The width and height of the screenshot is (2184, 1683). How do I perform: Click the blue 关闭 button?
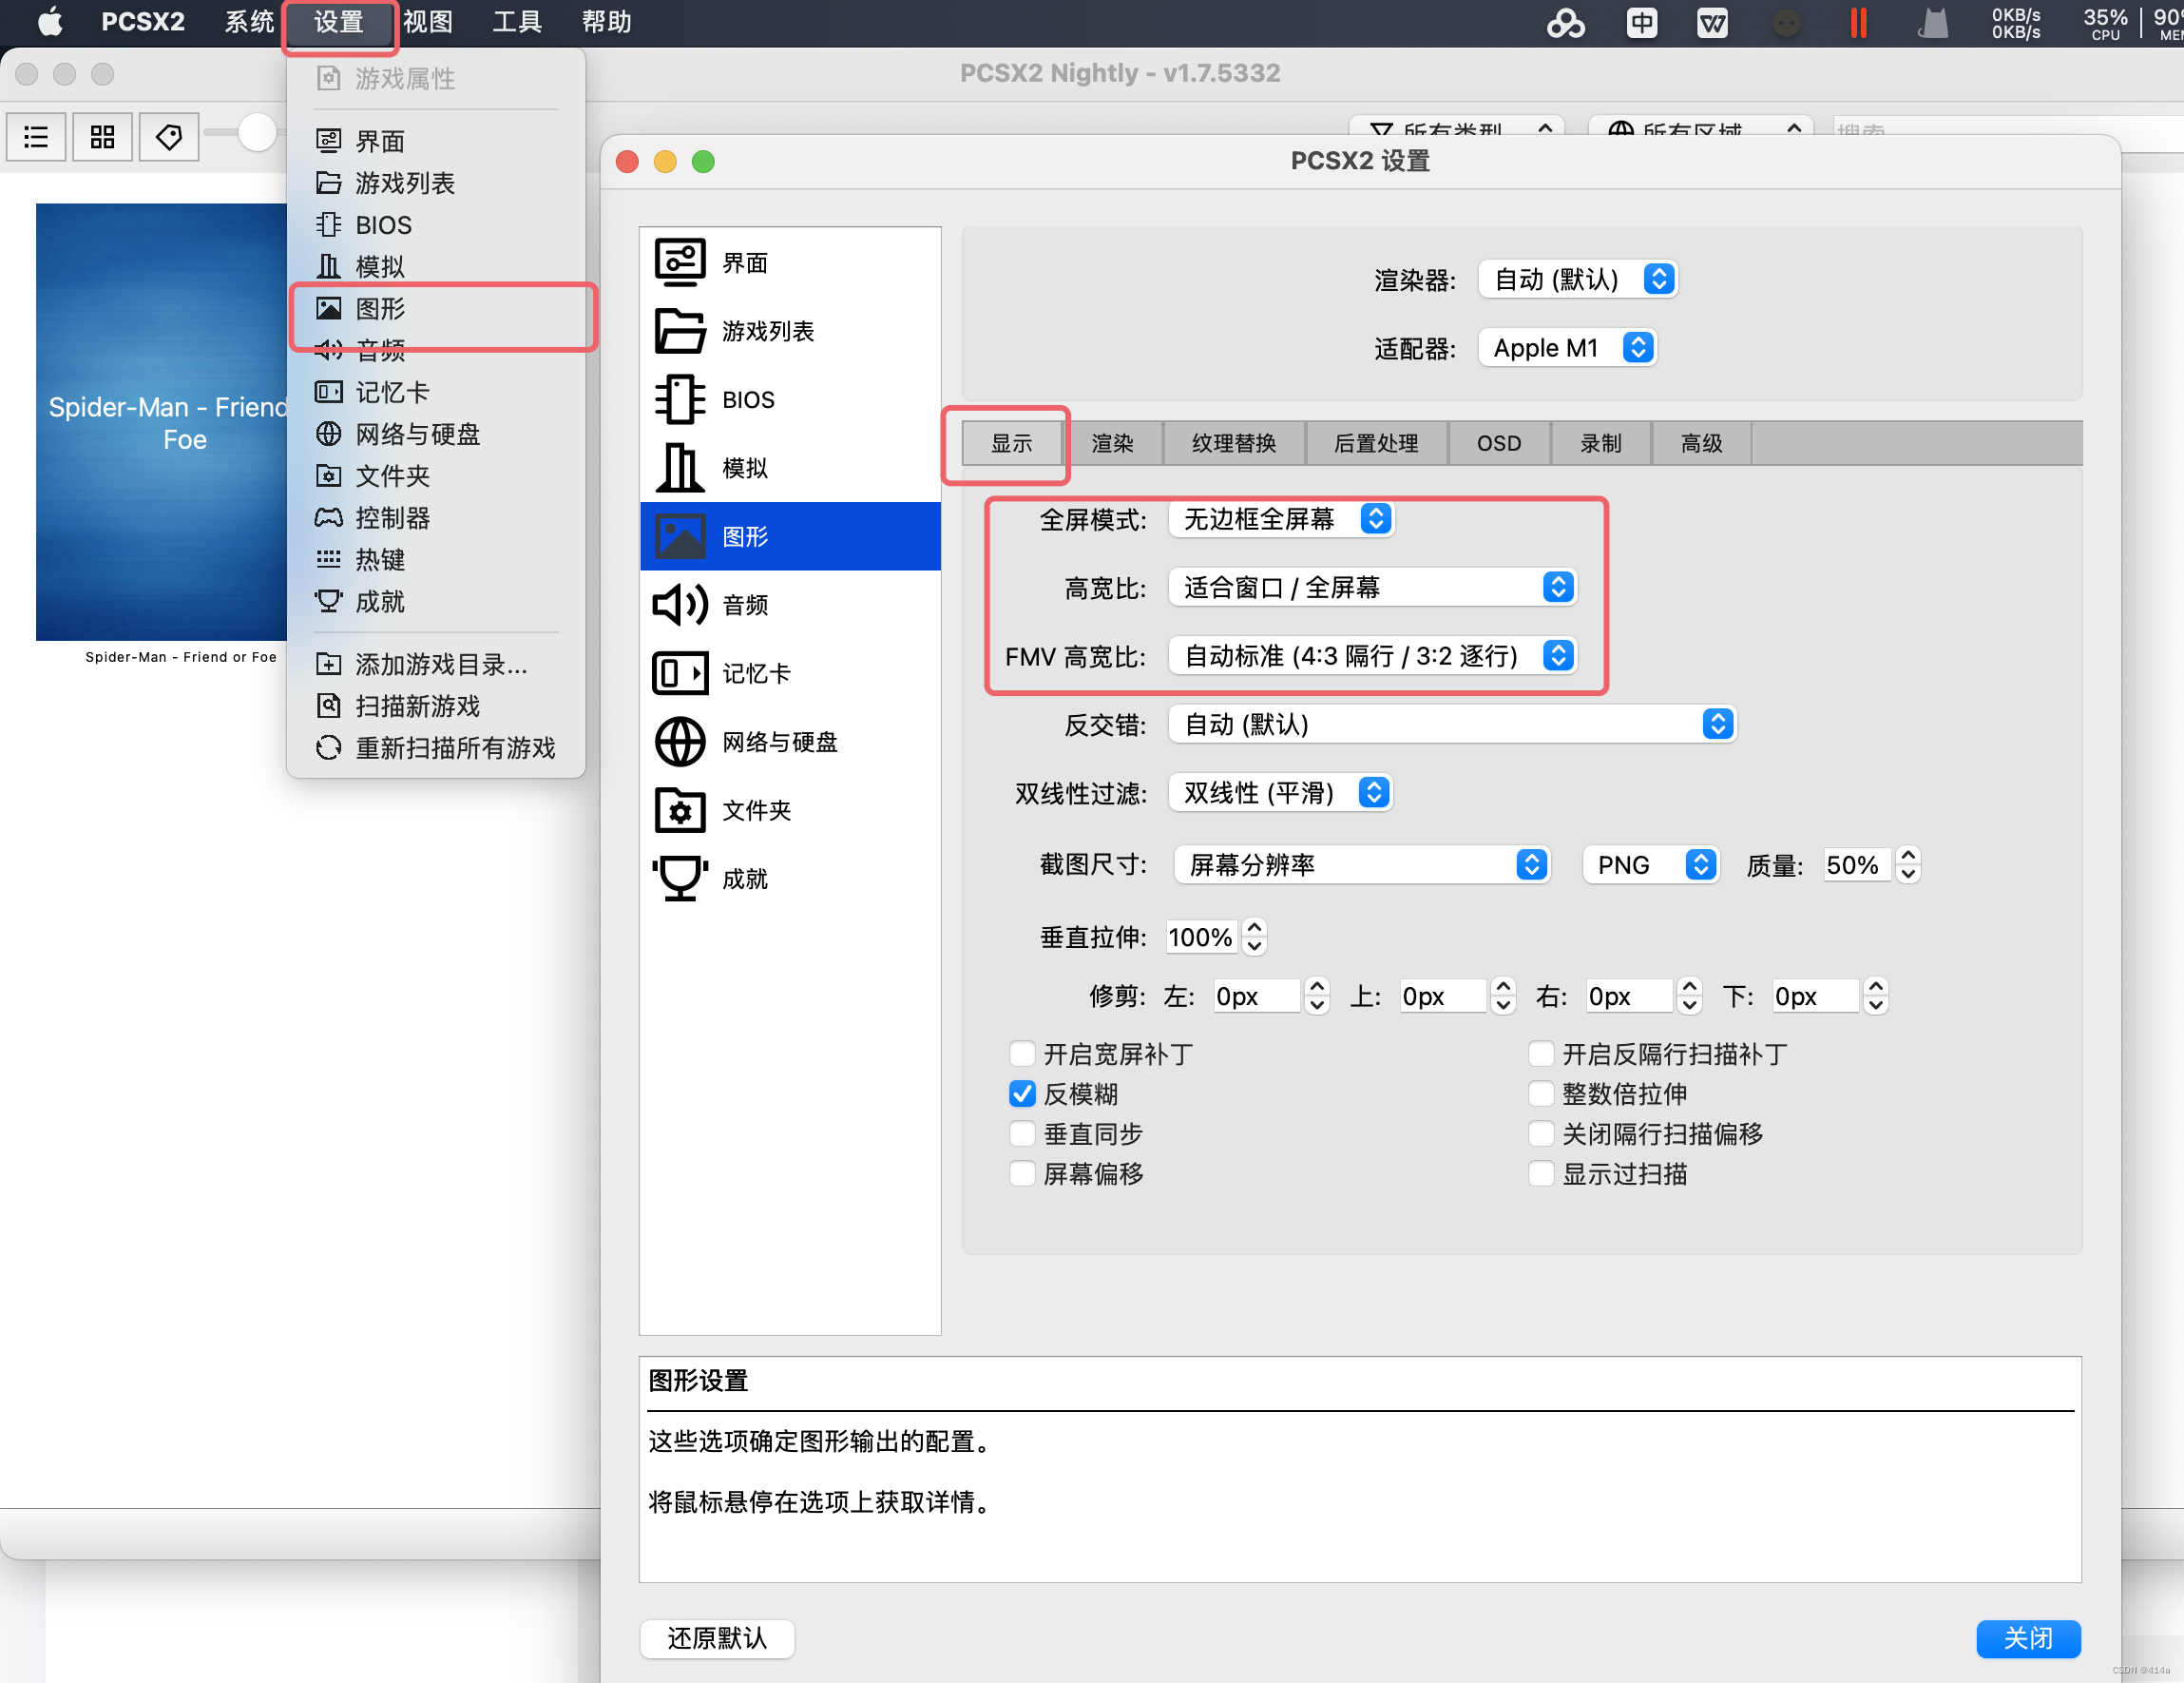click(x=2027, y=1638)
